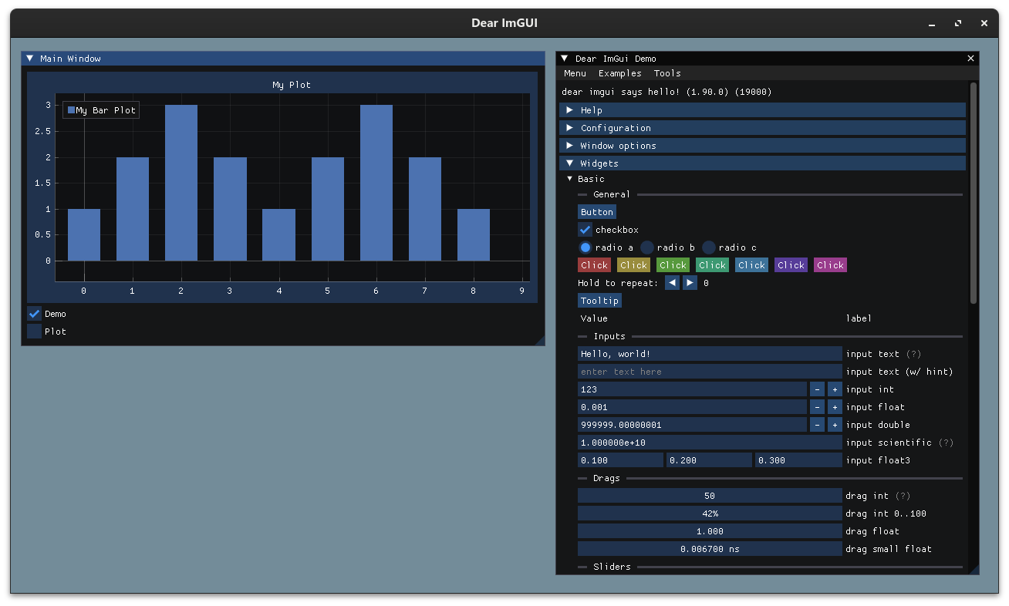
Task: Click the input double value field
Action: pos(692,425)
